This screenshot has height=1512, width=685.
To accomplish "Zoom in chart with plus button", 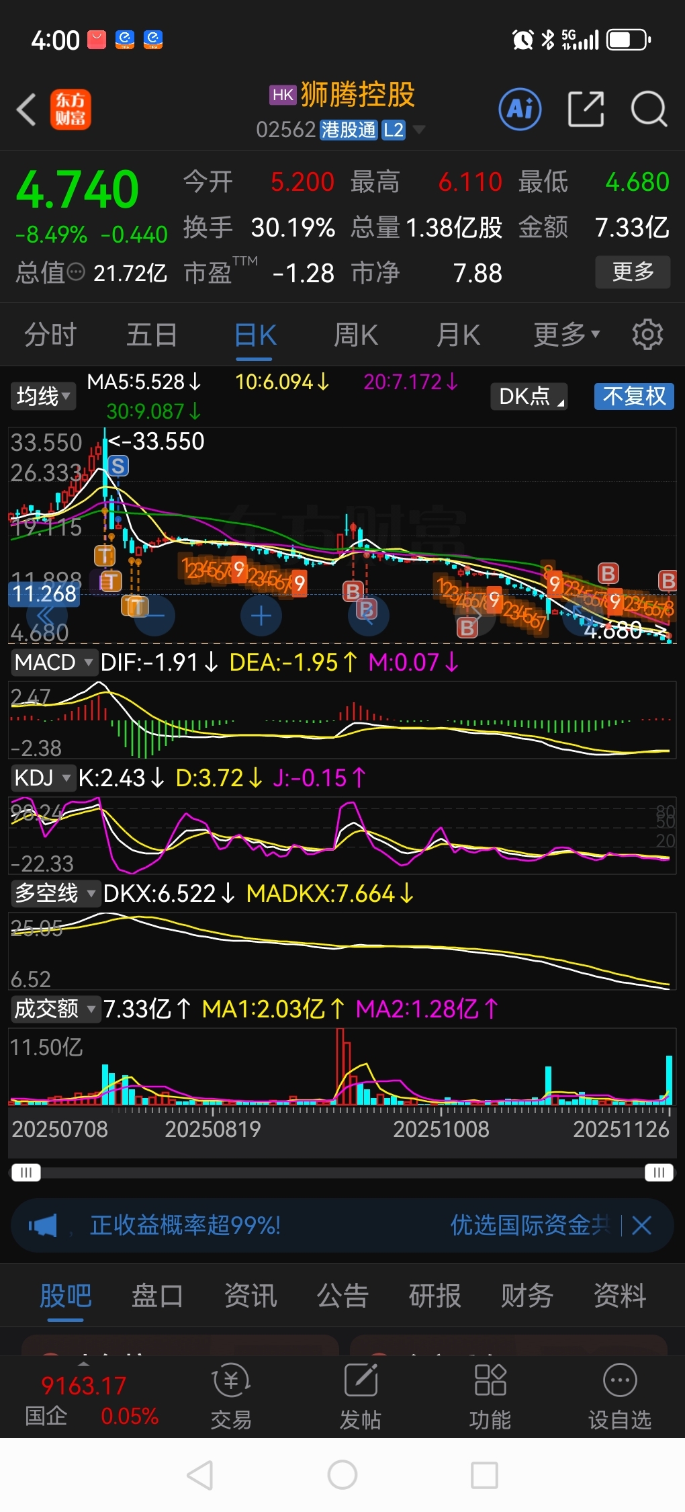I will (x=261, y=616).
